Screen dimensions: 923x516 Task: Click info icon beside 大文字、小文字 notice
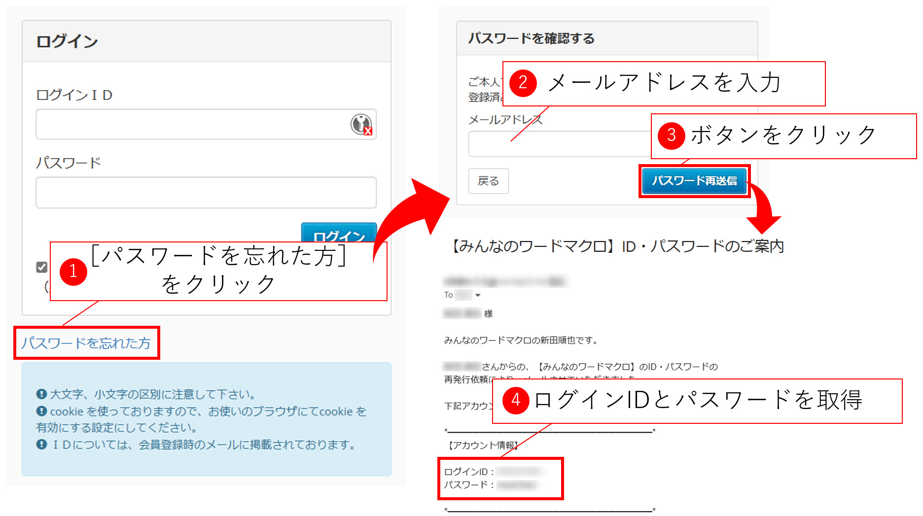(x=41, y=394)
